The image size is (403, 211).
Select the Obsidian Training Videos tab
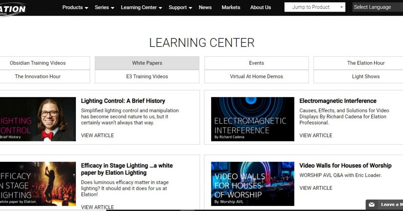coord(44,63)
